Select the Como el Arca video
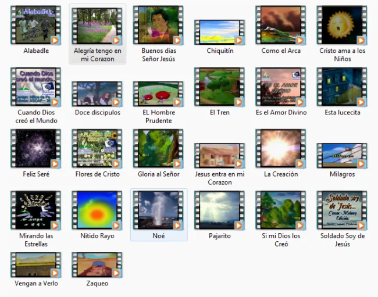378x297 pixels. pos(281,26)
